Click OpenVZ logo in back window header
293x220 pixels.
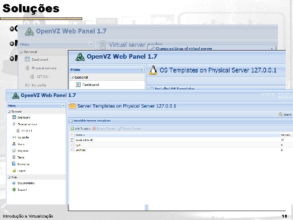(x=29, y=31)
